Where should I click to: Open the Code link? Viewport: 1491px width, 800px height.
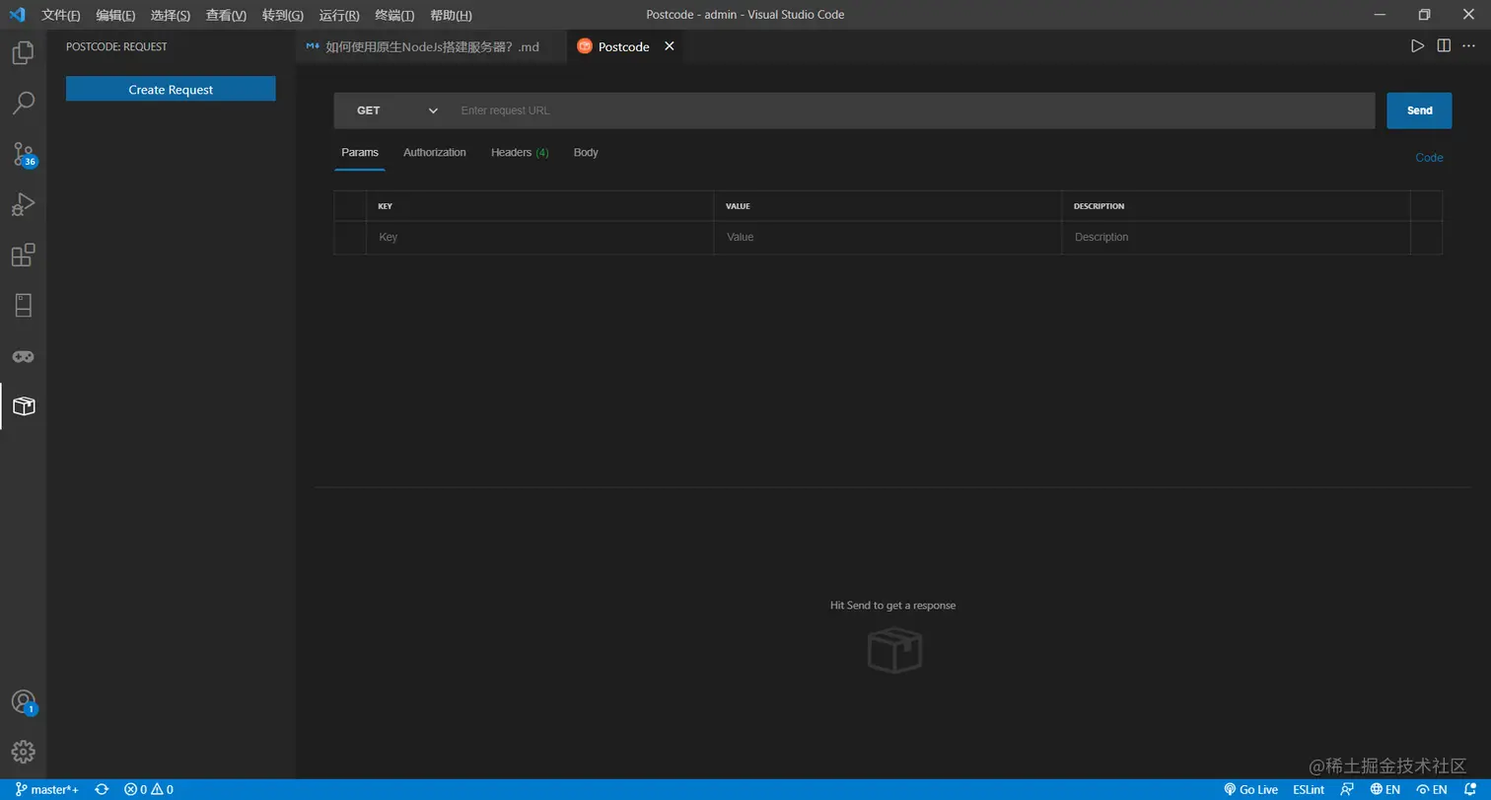1429,158
